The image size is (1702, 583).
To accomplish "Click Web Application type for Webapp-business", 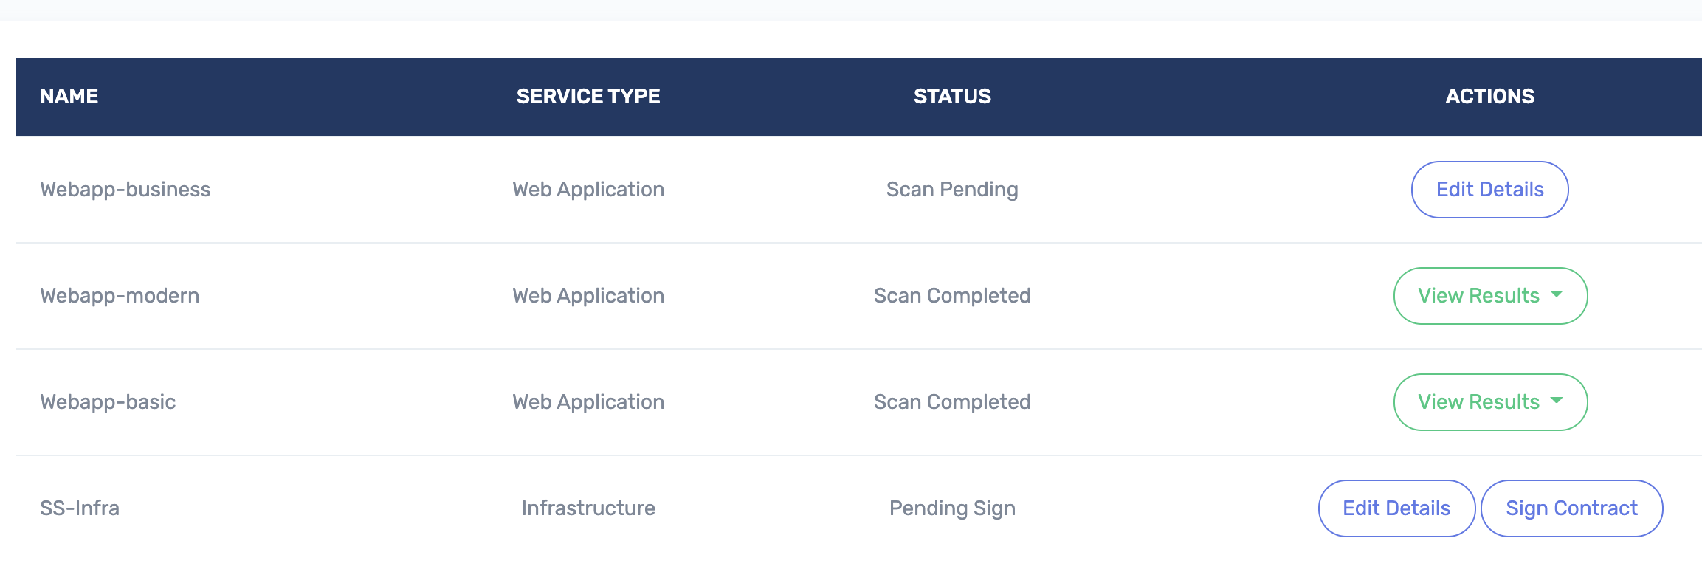I will (588, 190).
